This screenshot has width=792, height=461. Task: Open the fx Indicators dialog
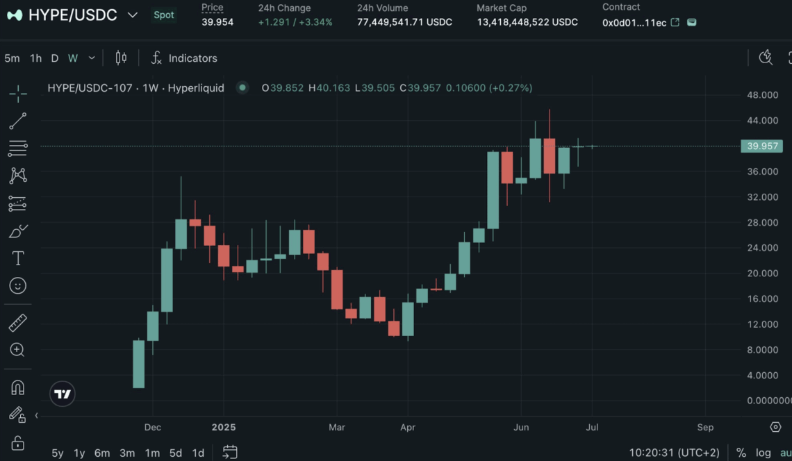pyautogui.click(x=184, y=58)
